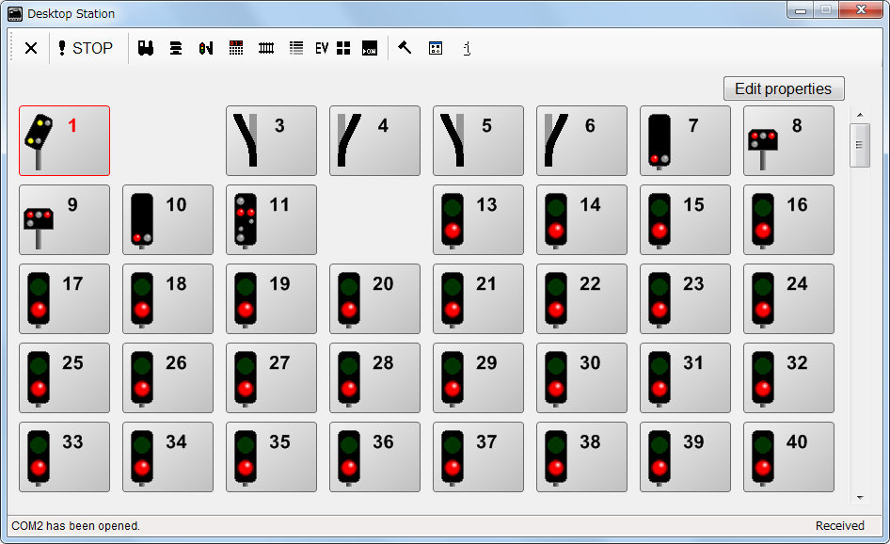This screenshot has height=544, width=890.
Task: Toggle red signal number 36
Action: click(x=374, y=456)
